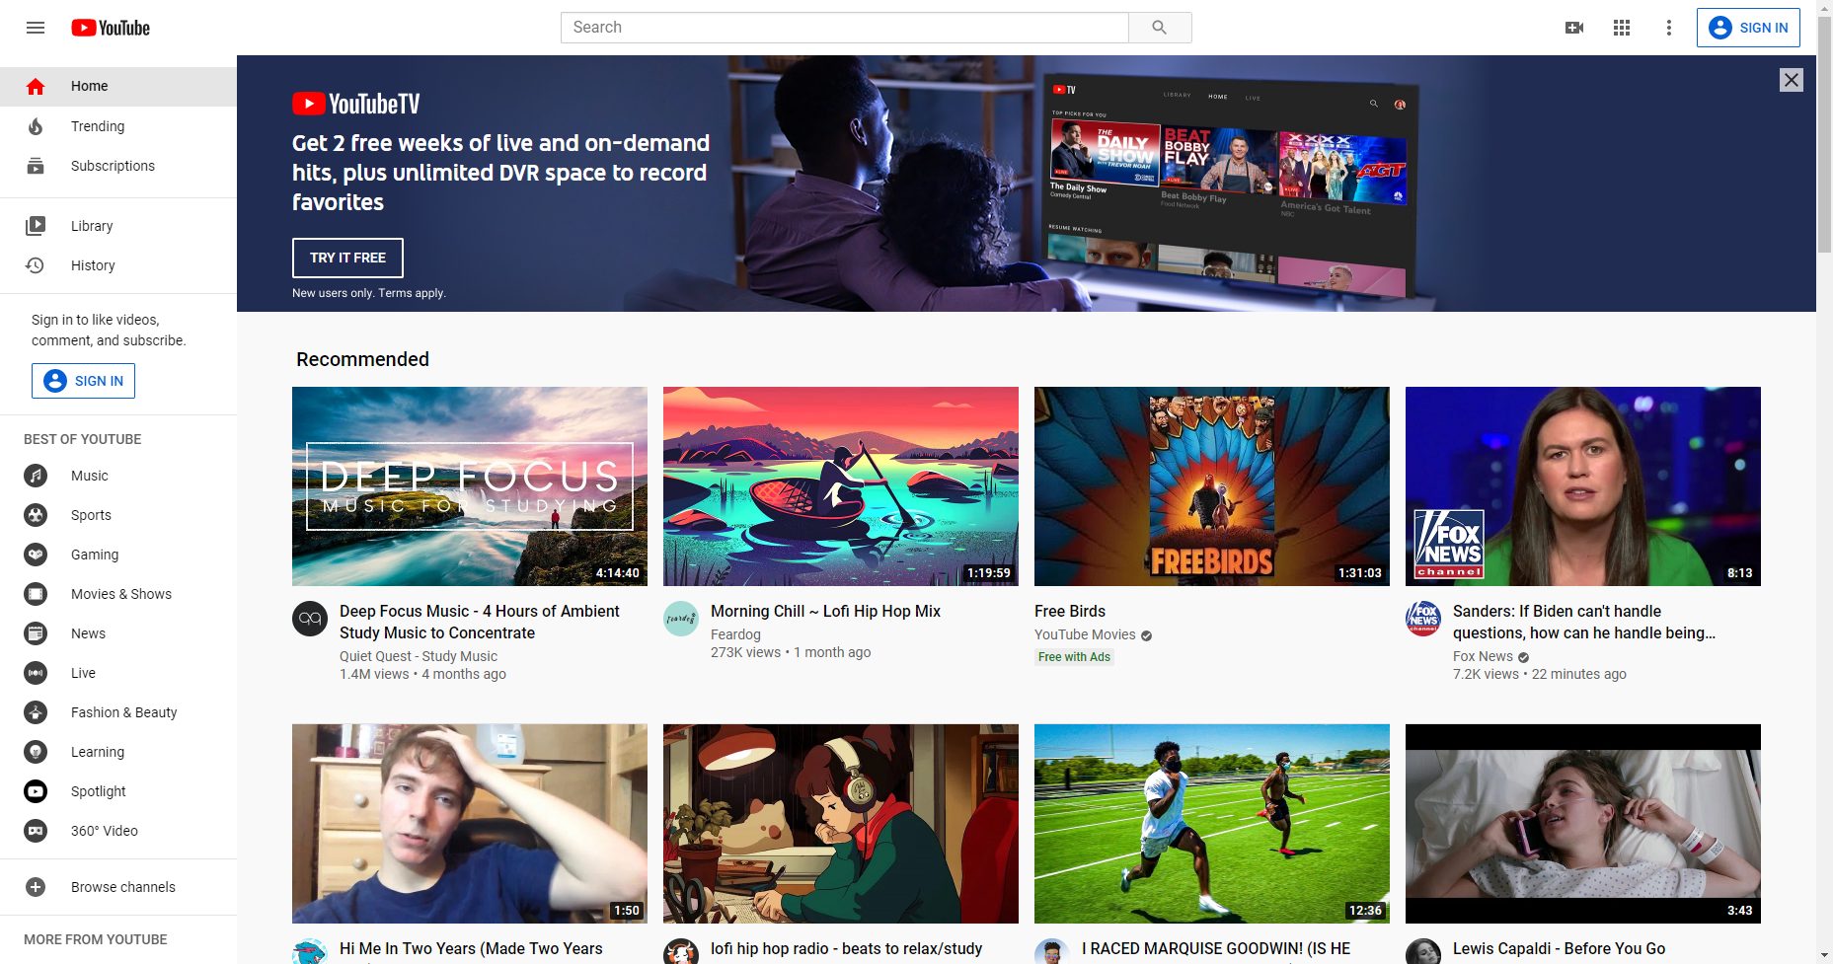This screenshot has width=1833, height=964.
Task: Click the Learning channel icon
Action: (36, 752)
